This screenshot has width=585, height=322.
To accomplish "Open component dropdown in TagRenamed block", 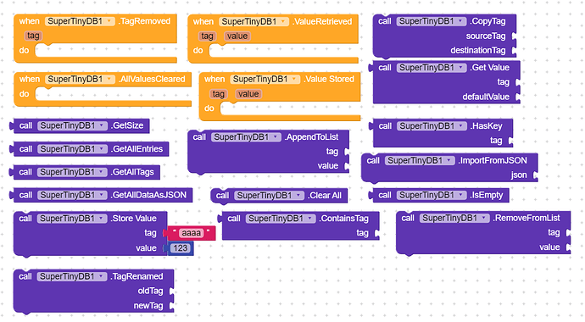I will tap(72, 276).
